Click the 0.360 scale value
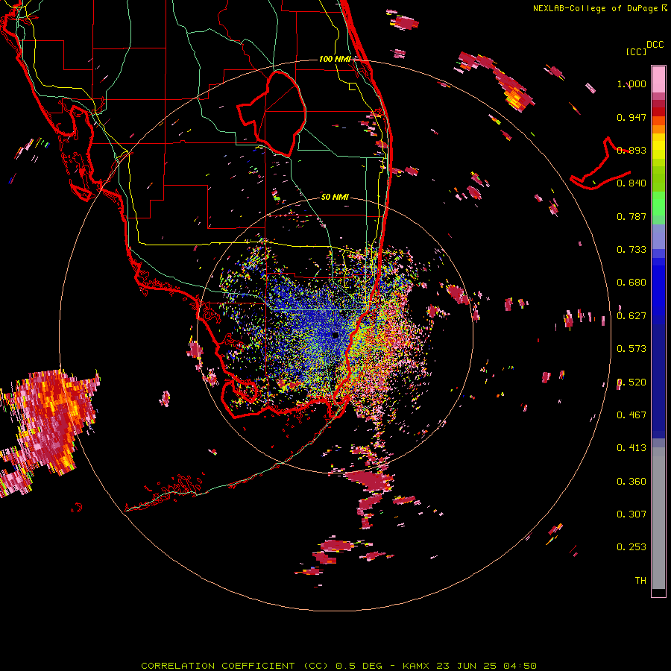This screenshot has width=671, height=671. click(631, 482)
